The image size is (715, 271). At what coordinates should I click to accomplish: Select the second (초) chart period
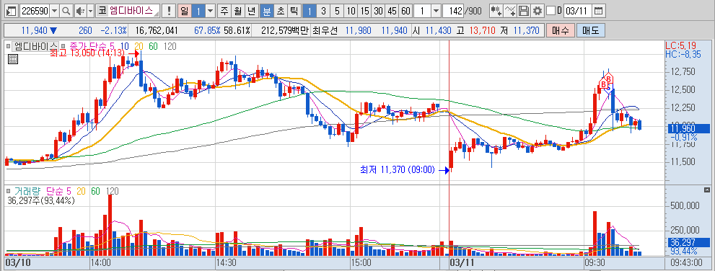[281, 11]
